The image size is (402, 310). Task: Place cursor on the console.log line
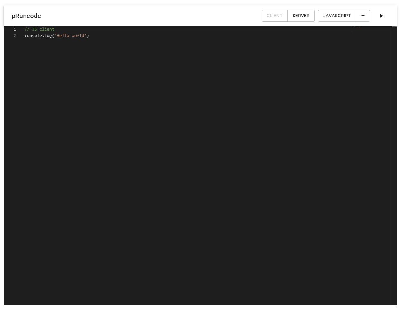57,36
